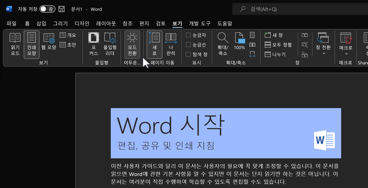The height and width of the screenshot is (188, 368).
Task: Click View Side by Side icon
Action: point(305,35)
